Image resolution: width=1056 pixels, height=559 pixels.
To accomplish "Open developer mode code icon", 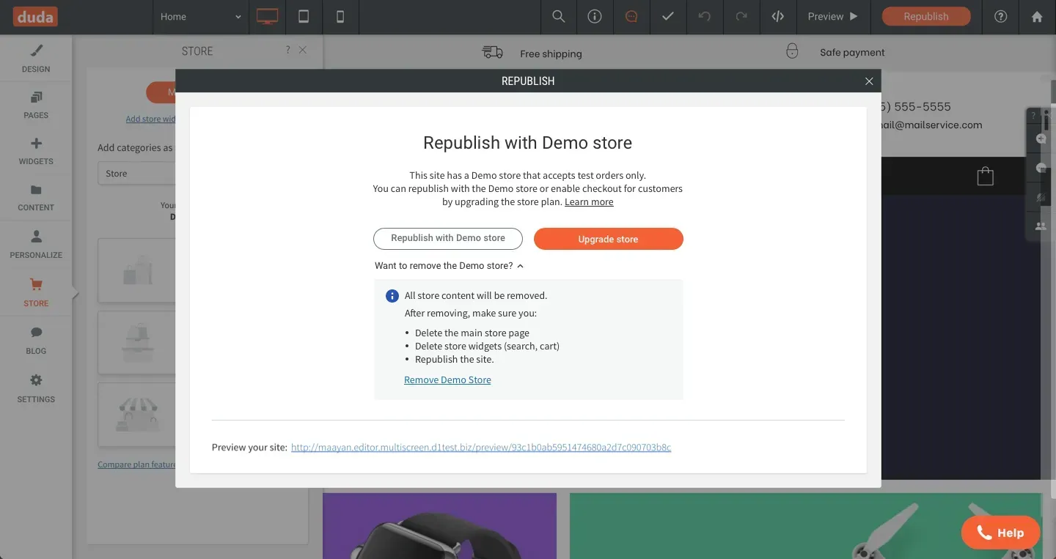I will point(778,17).
